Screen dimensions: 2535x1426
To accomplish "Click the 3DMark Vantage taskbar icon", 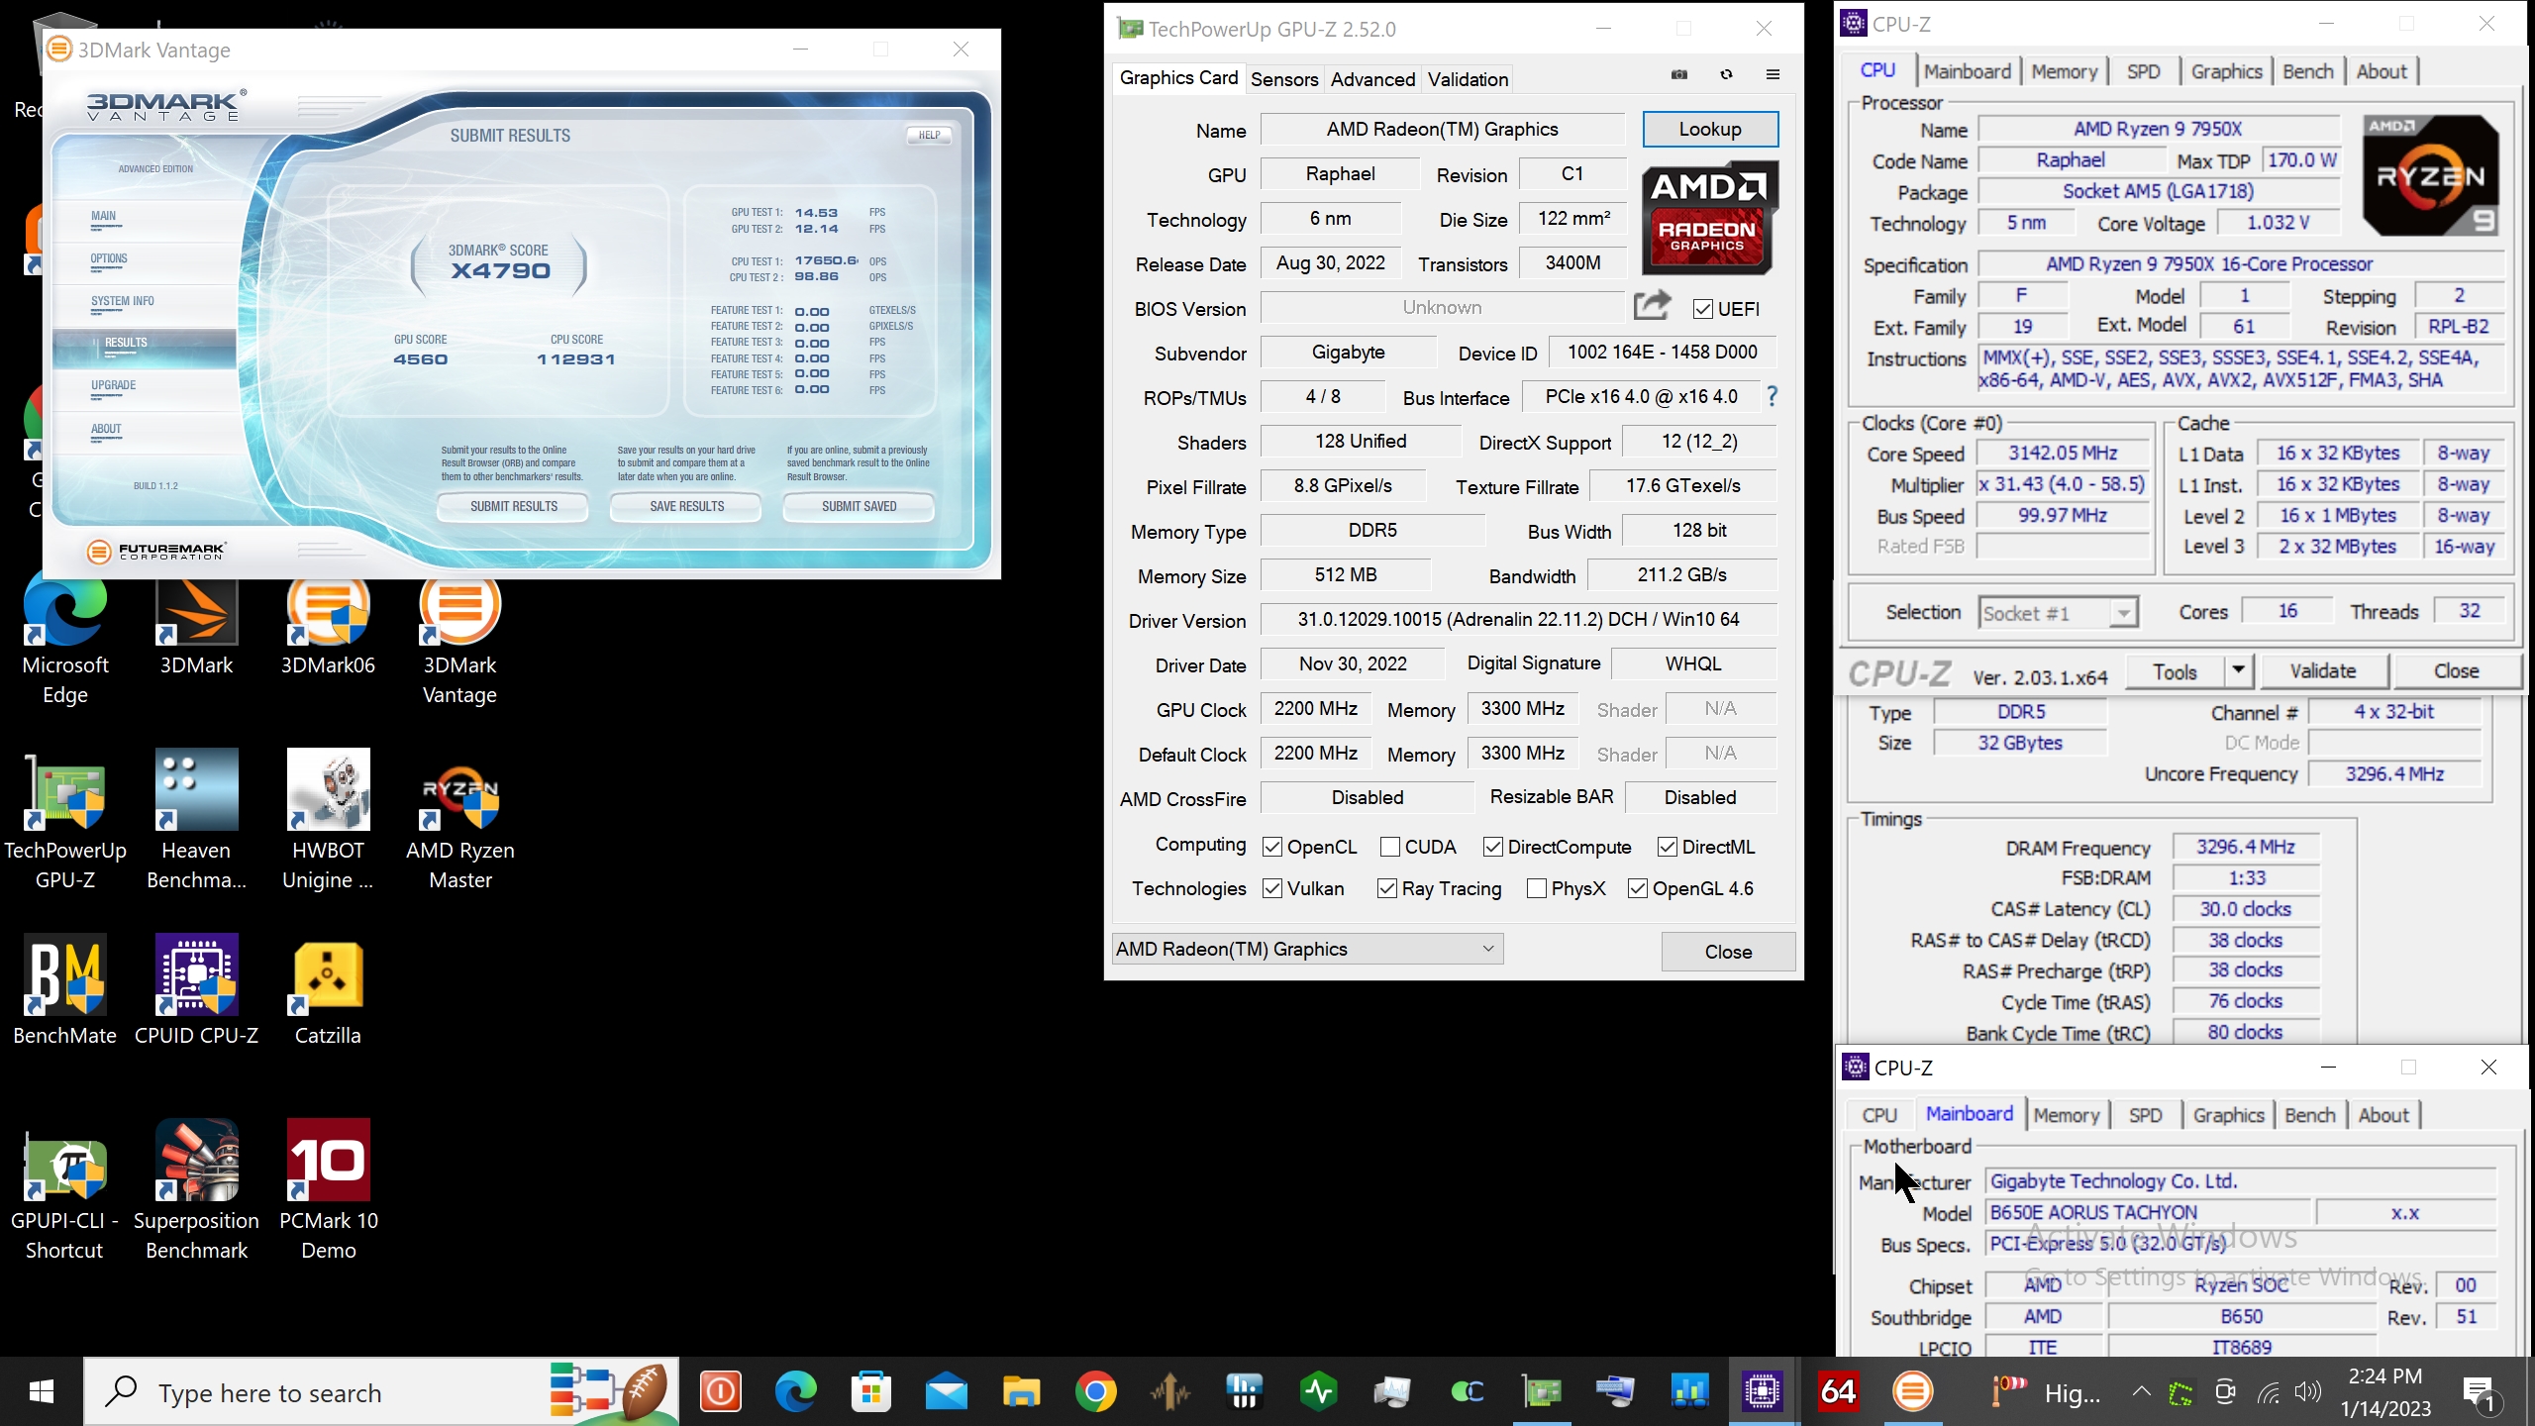I will 1913,1392.
